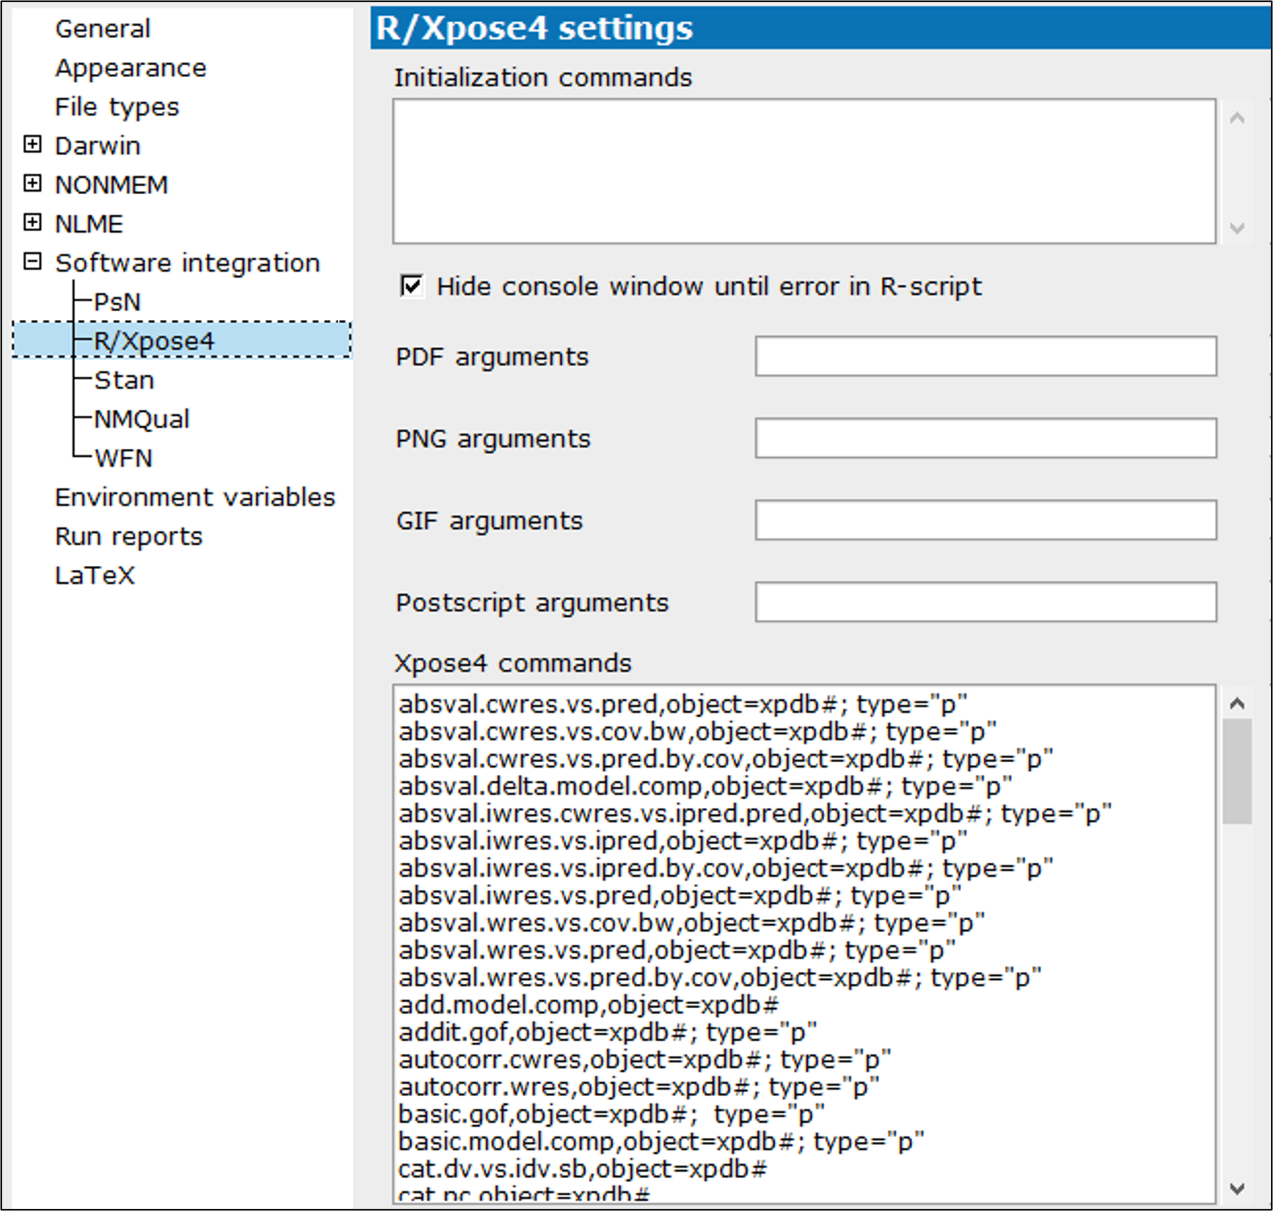Click the absval.iwres.vs.ipred,object line

point(683,841)
